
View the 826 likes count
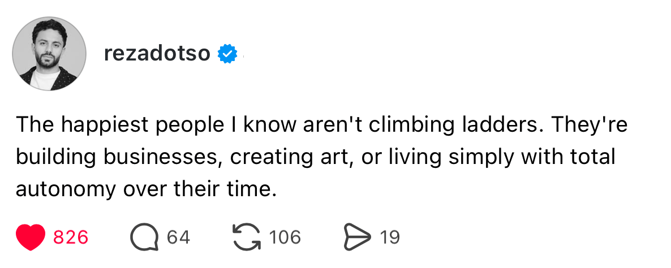point(71,237)
